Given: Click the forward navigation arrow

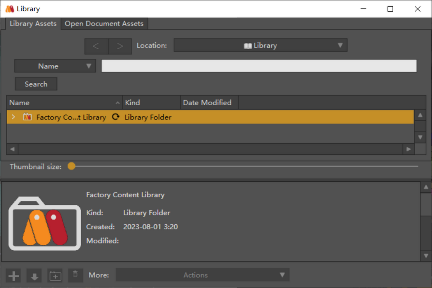Looking at the screenshot, I should [120, 46].
